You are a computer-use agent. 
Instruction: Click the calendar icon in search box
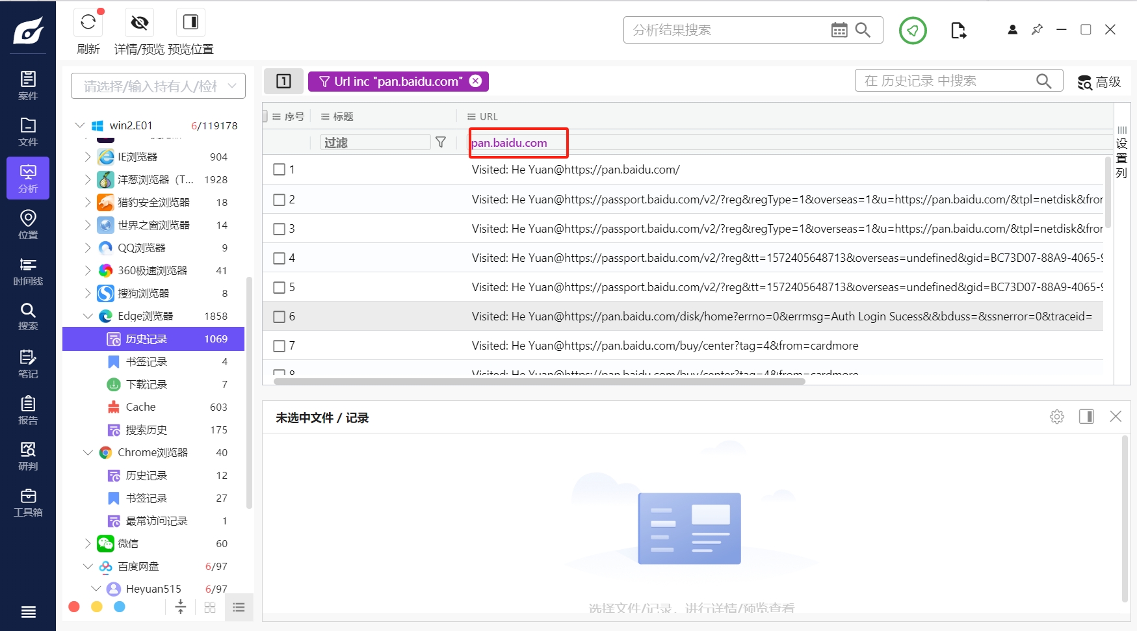coord(839,30)
